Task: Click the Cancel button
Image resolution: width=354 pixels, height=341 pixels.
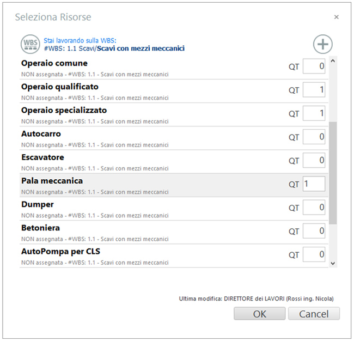Action: [314, 313]
